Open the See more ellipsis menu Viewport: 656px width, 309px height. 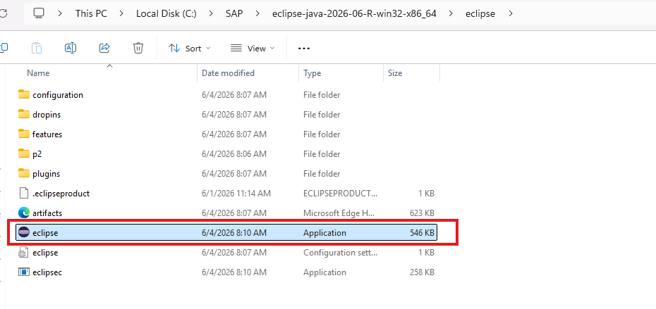point(304,49)
